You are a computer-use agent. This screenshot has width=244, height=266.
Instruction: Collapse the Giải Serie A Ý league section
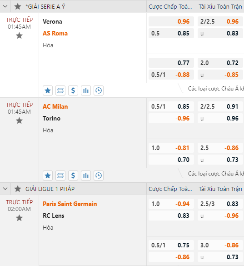pyautogui.click(x=5, y=6)
